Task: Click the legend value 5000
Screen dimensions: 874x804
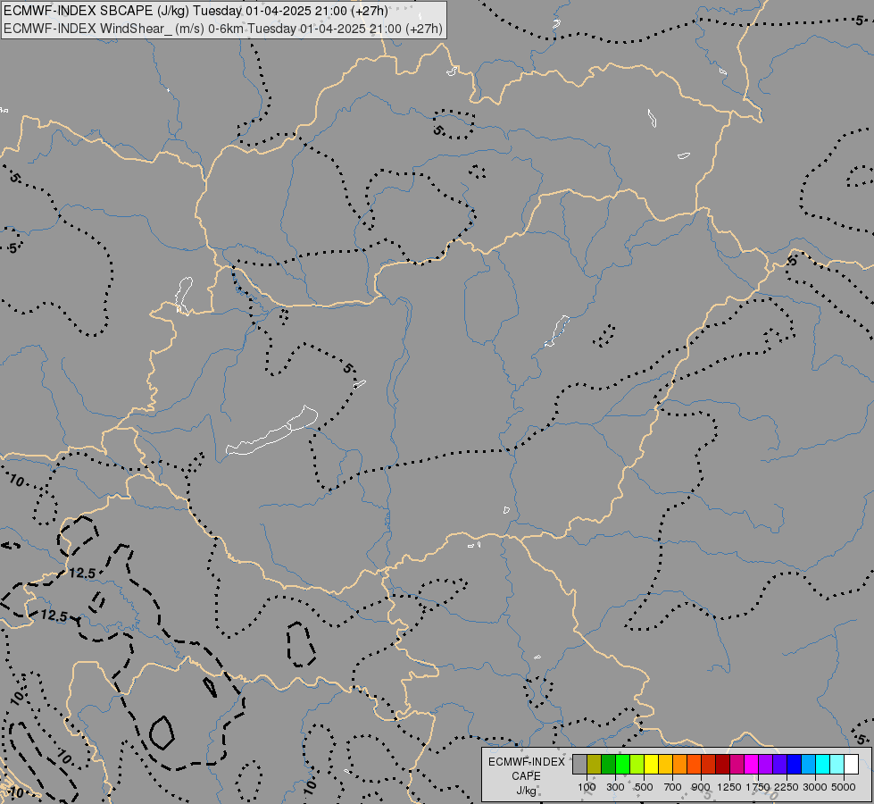Action: tap(844, 787)
